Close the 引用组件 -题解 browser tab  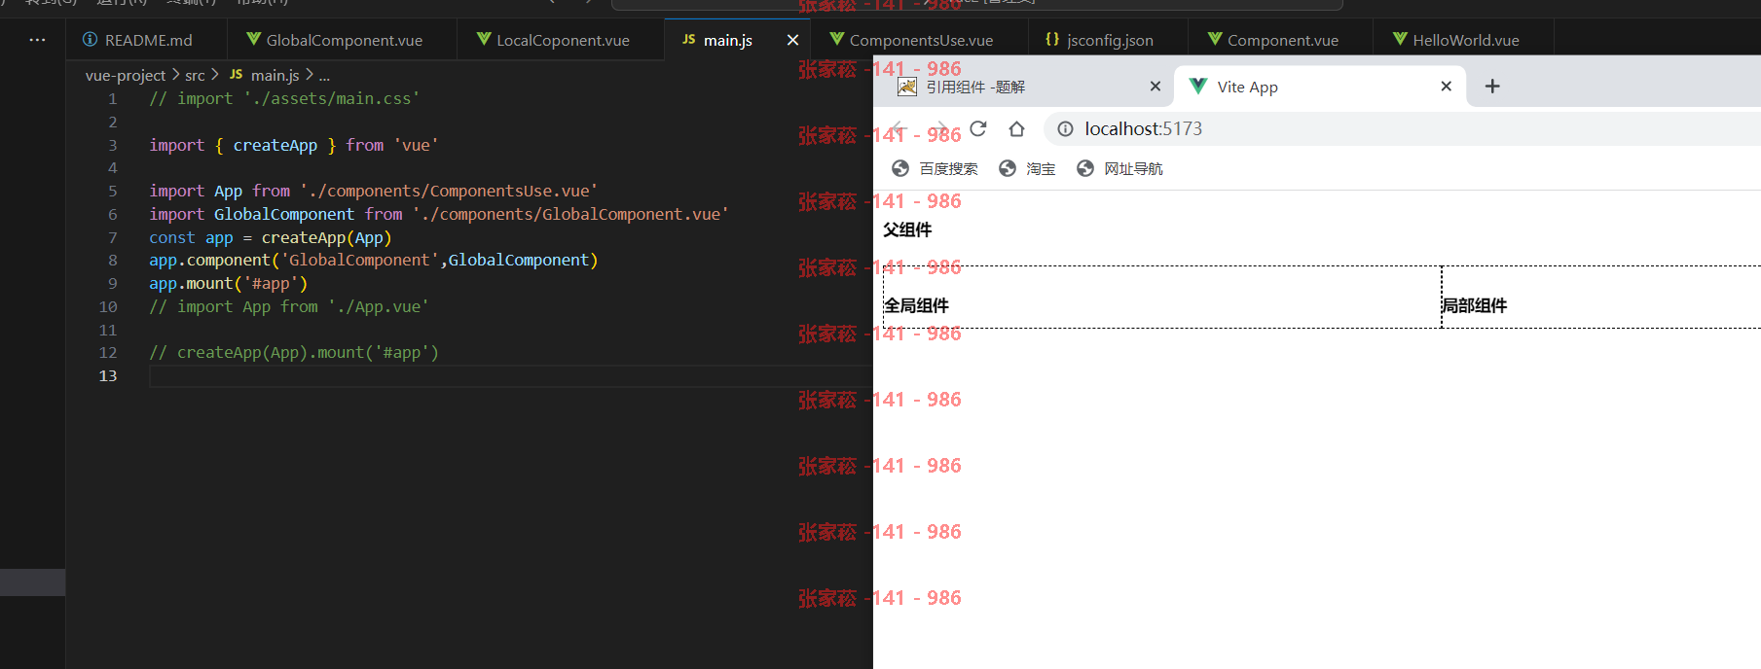[1155, 87]
